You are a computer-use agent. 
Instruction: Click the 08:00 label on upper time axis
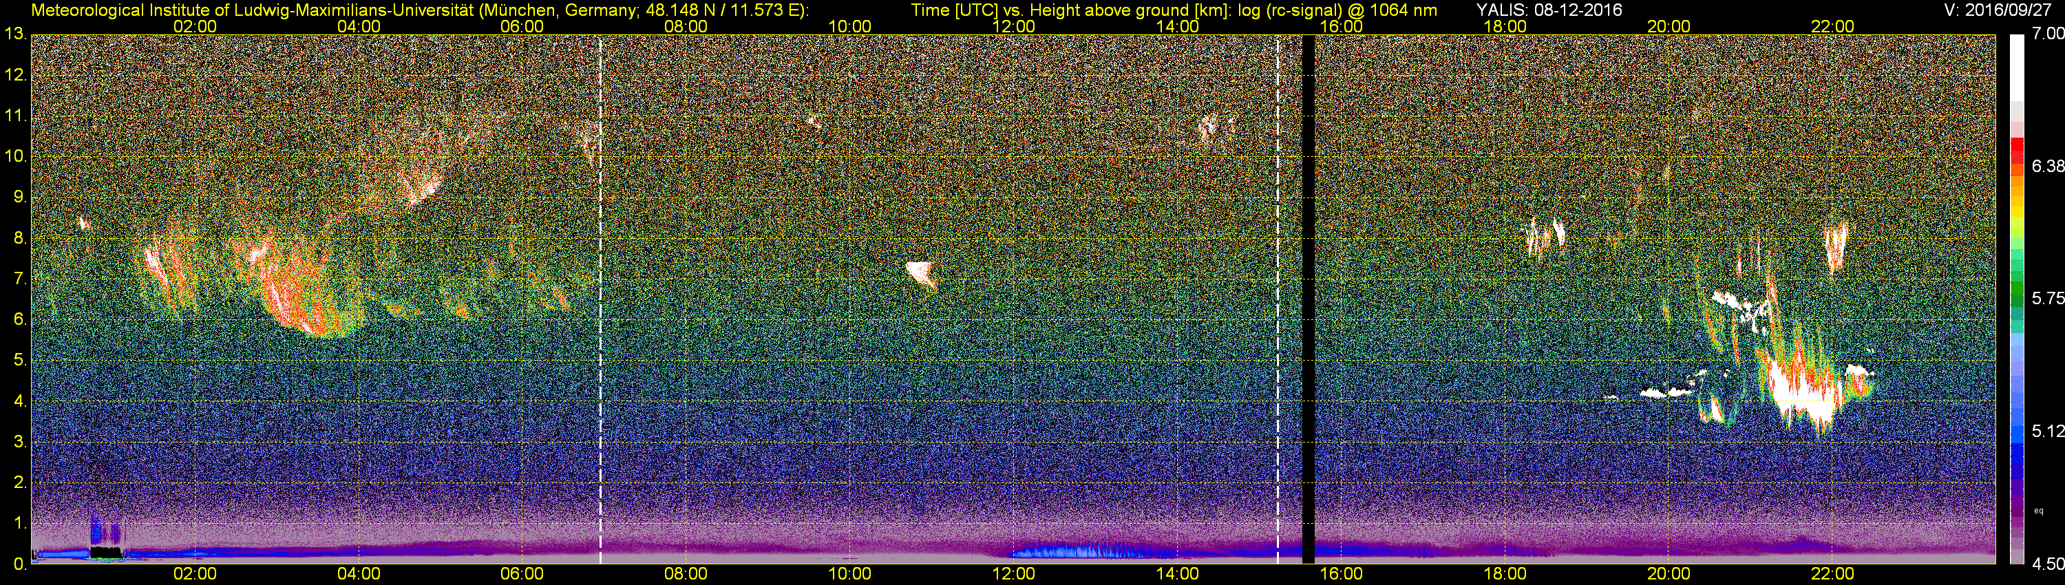click(x=686, y=26)
